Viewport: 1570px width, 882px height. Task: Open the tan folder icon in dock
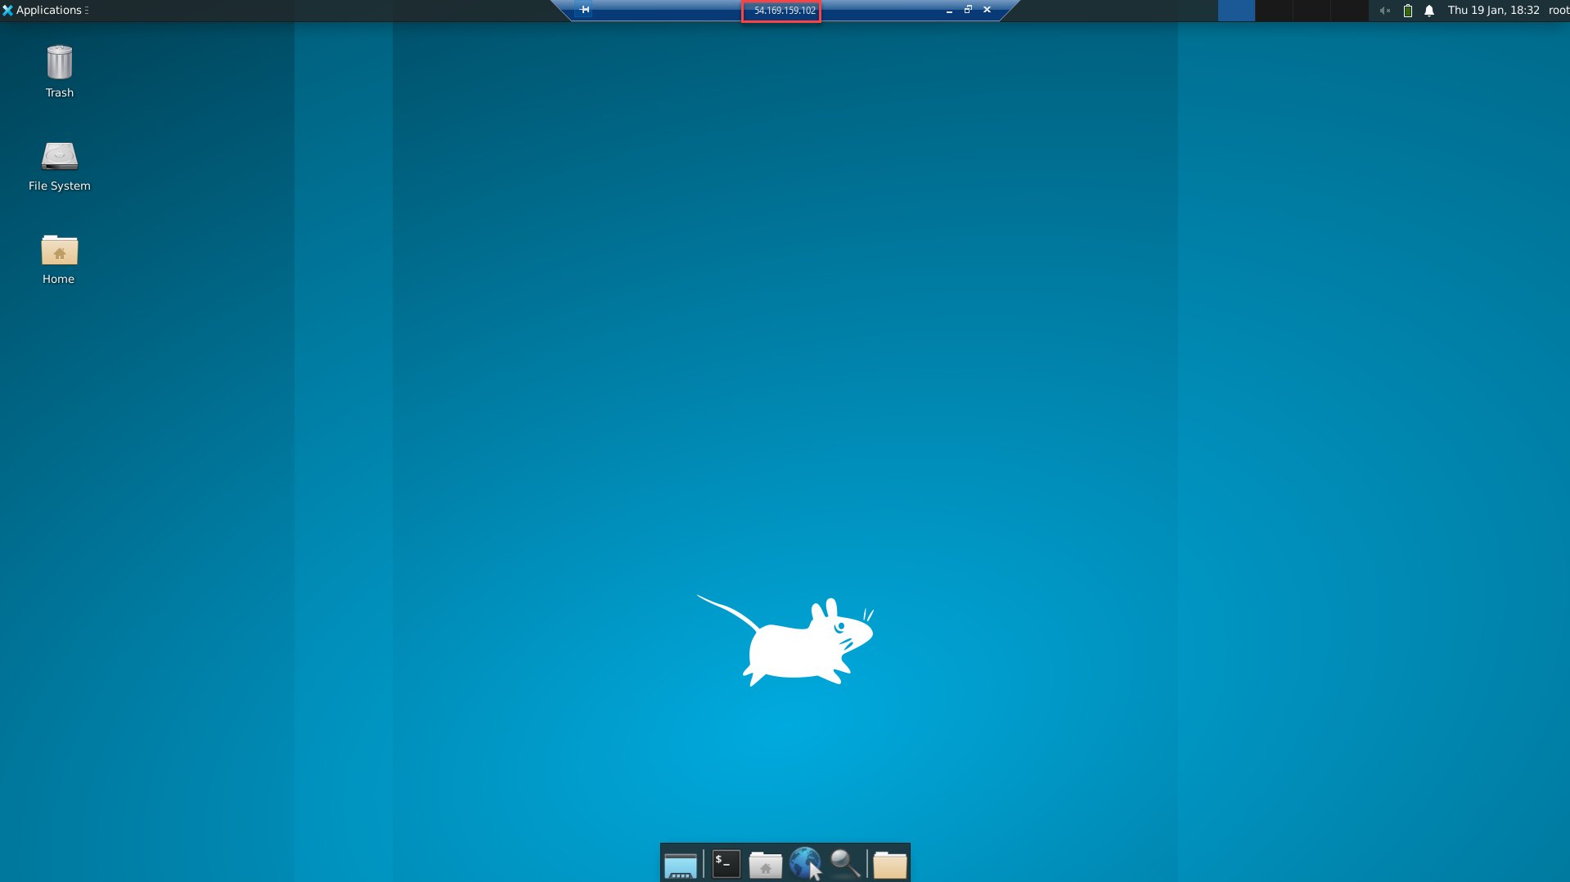(890, 864)
